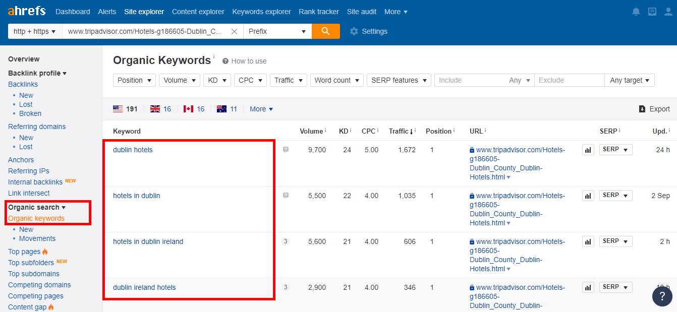Open the messages icon in header
The image size is (677, 312).
click(652, 12)
